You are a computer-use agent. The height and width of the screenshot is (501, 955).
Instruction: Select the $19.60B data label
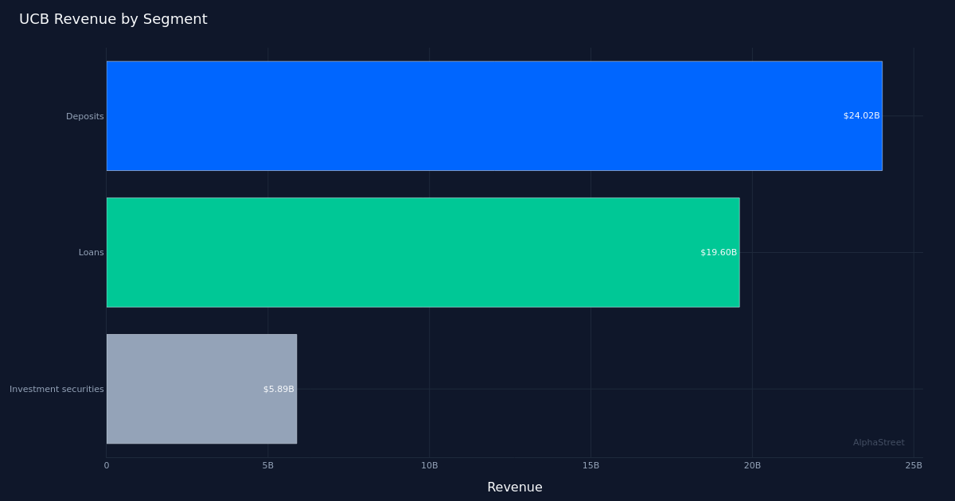tap(718, 253)
